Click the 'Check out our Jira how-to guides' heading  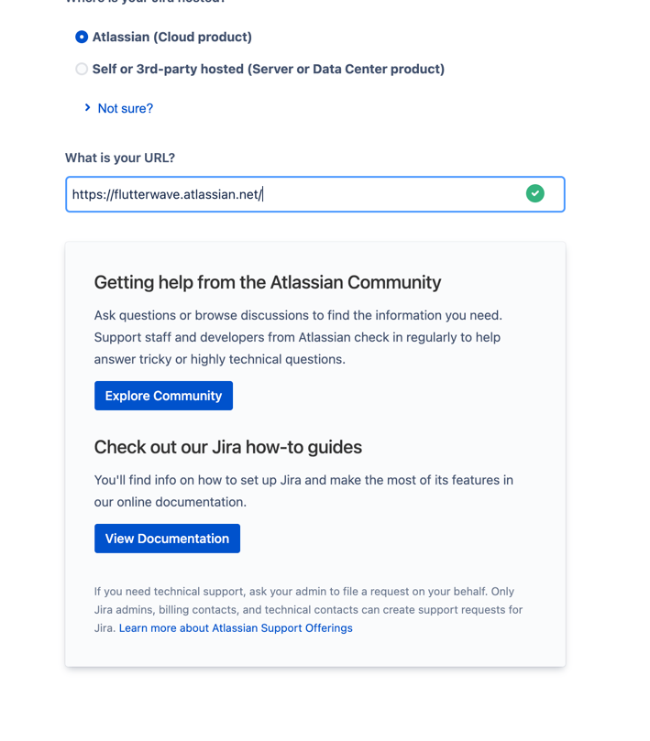click(228, 448)
